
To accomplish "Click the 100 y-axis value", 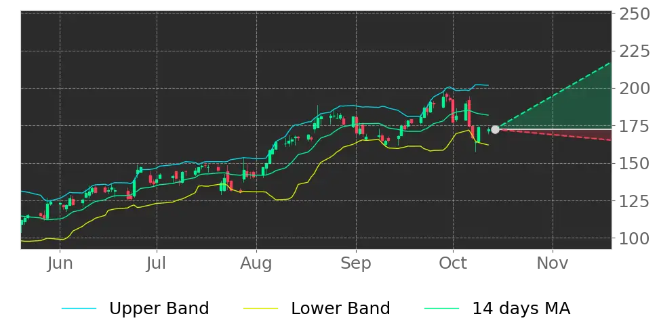I will click(x=635, y=238).
